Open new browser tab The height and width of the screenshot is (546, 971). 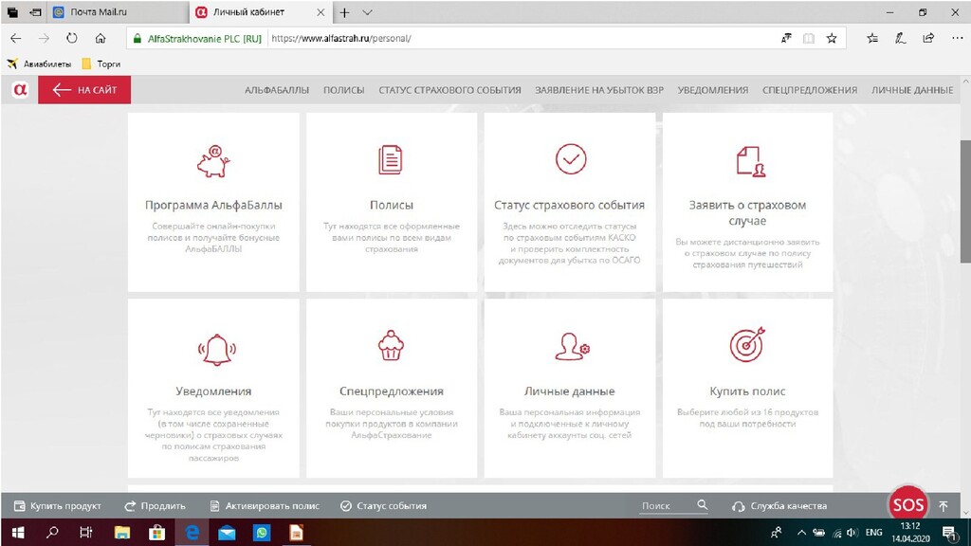(345, 12)
